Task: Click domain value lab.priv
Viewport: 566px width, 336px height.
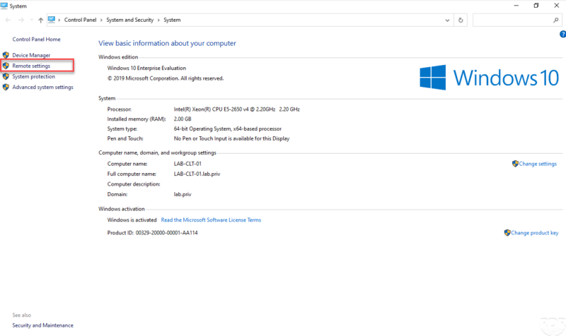Action: 183,194
